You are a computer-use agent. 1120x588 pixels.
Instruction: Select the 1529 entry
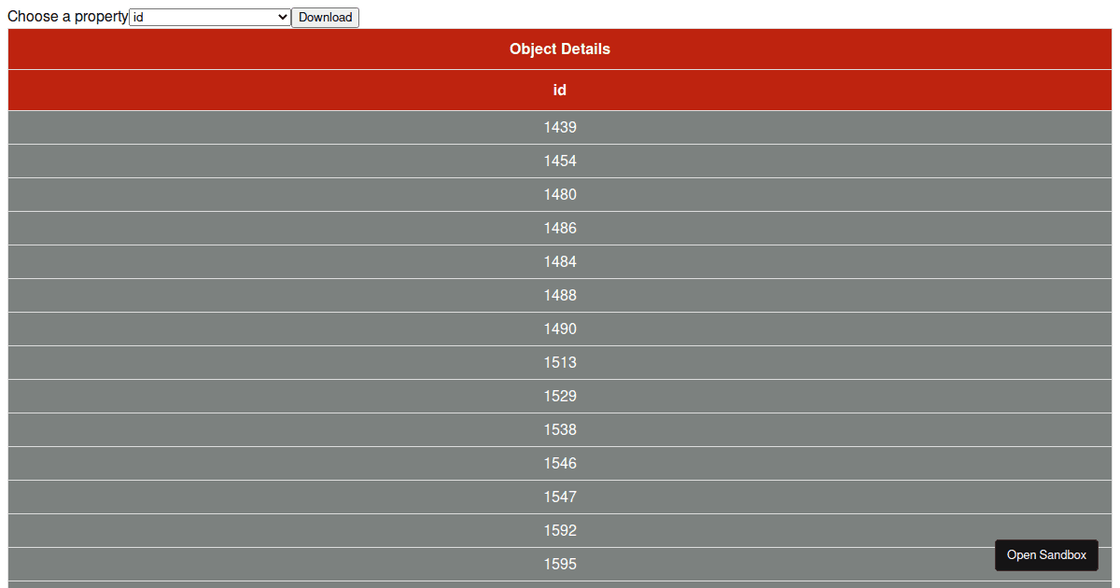click(x=559, y=396)
